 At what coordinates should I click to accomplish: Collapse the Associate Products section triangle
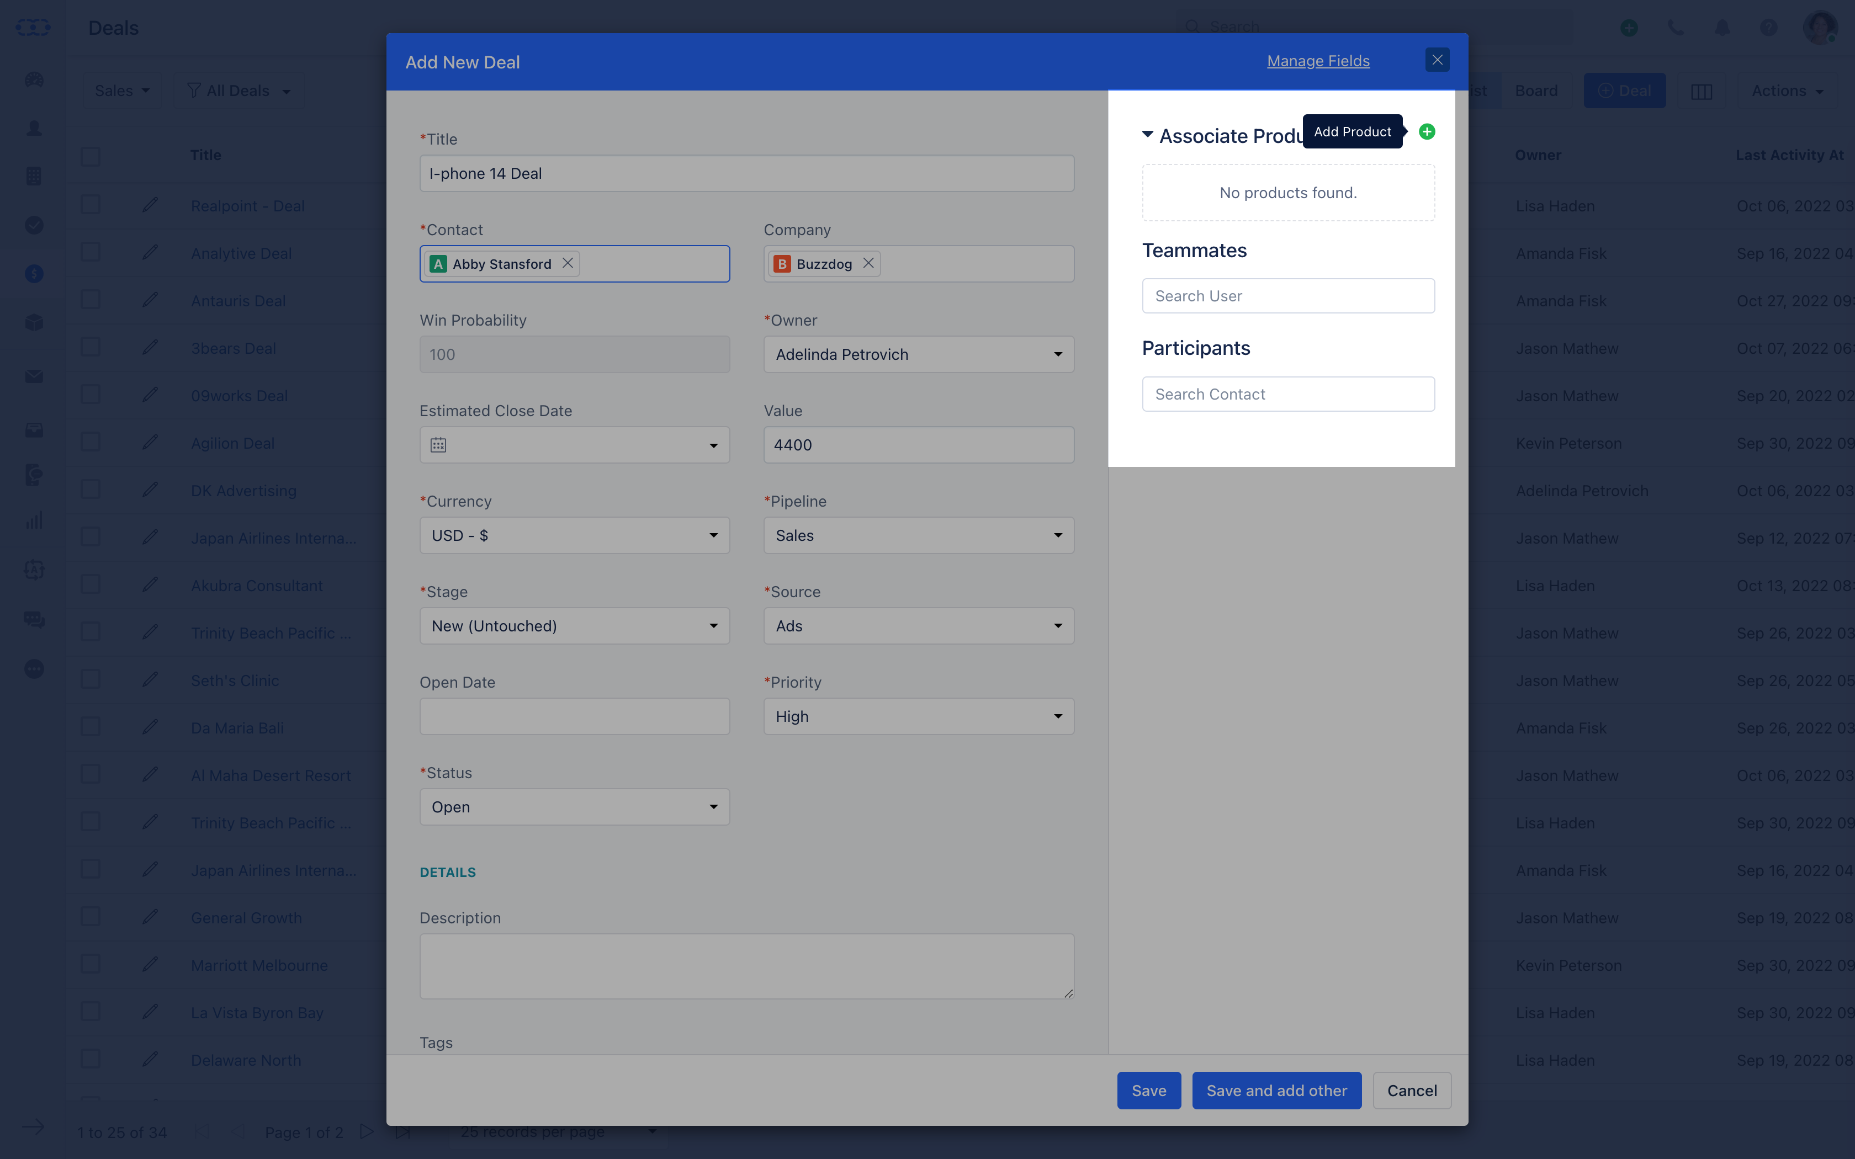coord(1147,134)
